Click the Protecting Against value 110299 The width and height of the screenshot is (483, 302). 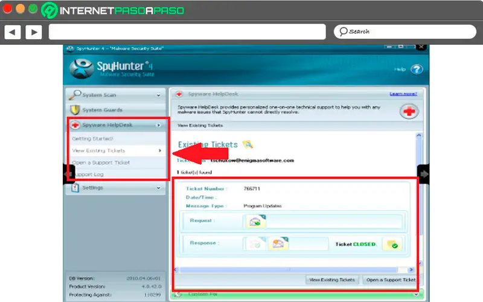pos(153,295)
